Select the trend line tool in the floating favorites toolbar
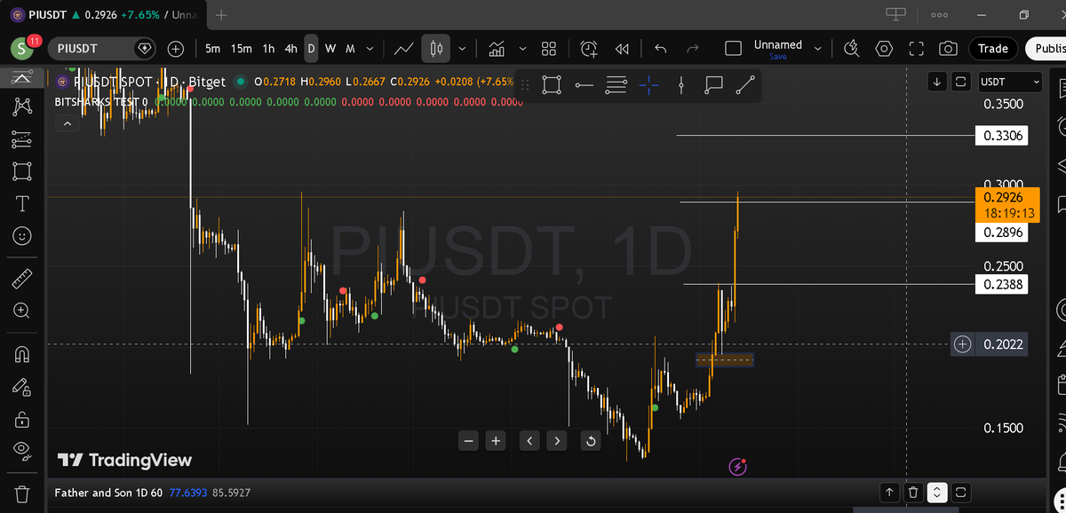 (x=745, y=85)
